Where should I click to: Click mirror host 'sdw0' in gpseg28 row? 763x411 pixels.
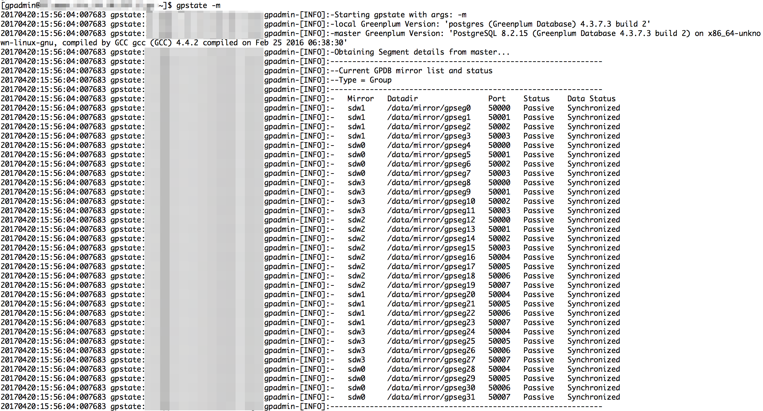pos(356,369)
